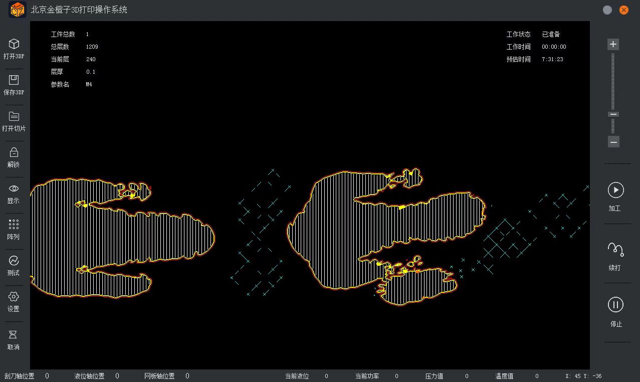Click the estimated time value 7:31:23

coord(552,59)
